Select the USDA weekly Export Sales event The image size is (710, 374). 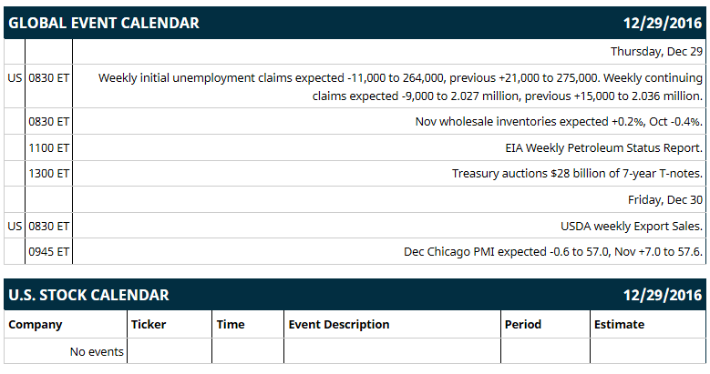(632, 226)
